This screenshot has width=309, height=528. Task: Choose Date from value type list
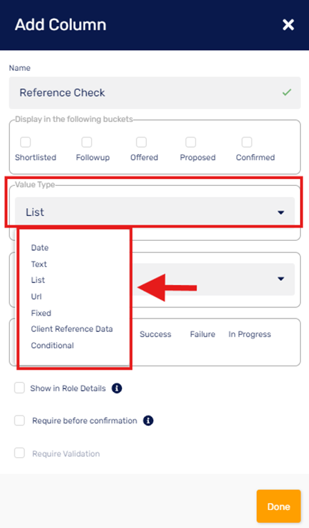pyautogui.click(x=39, y=248)
